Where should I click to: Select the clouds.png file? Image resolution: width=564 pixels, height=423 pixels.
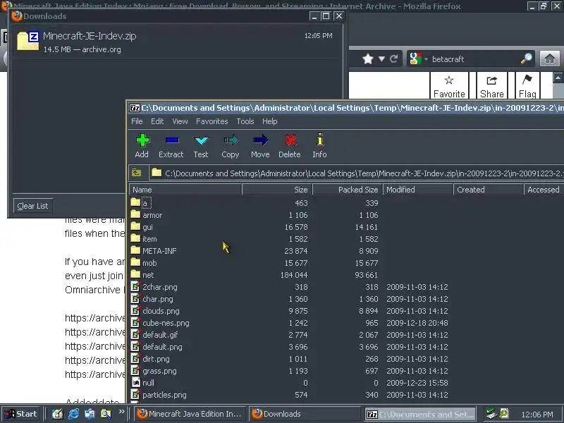161,311
